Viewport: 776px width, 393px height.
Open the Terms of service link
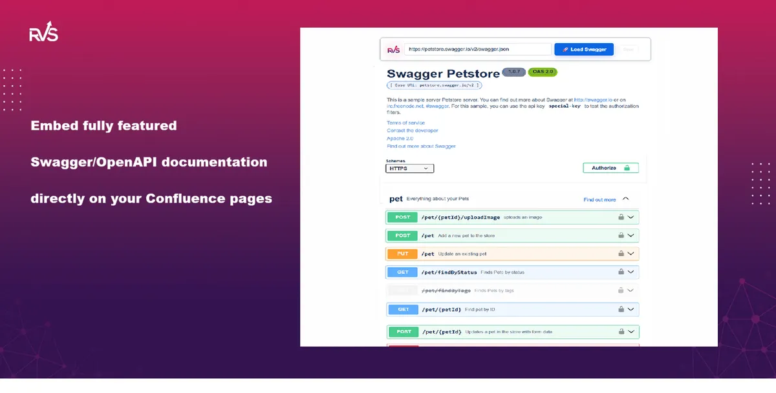point(406,123)
